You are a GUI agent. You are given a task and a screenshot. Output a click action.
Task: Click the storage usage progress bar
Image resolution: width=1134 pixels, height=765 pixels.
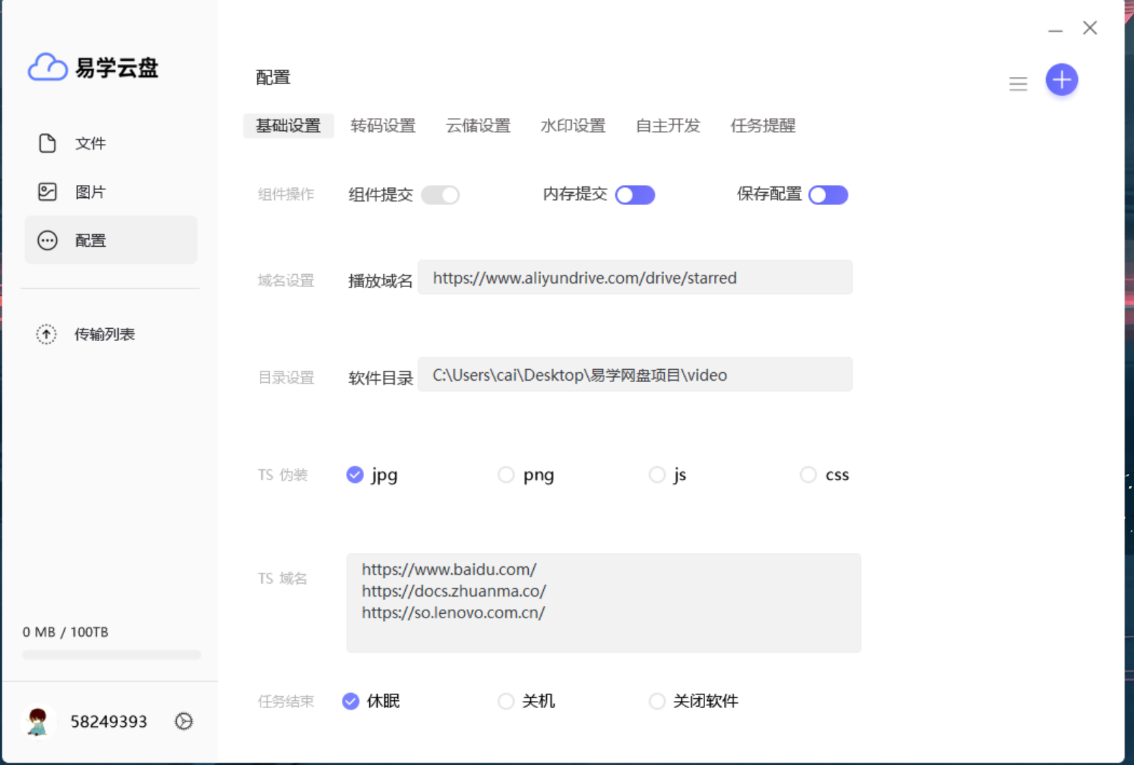pos(112,655)
